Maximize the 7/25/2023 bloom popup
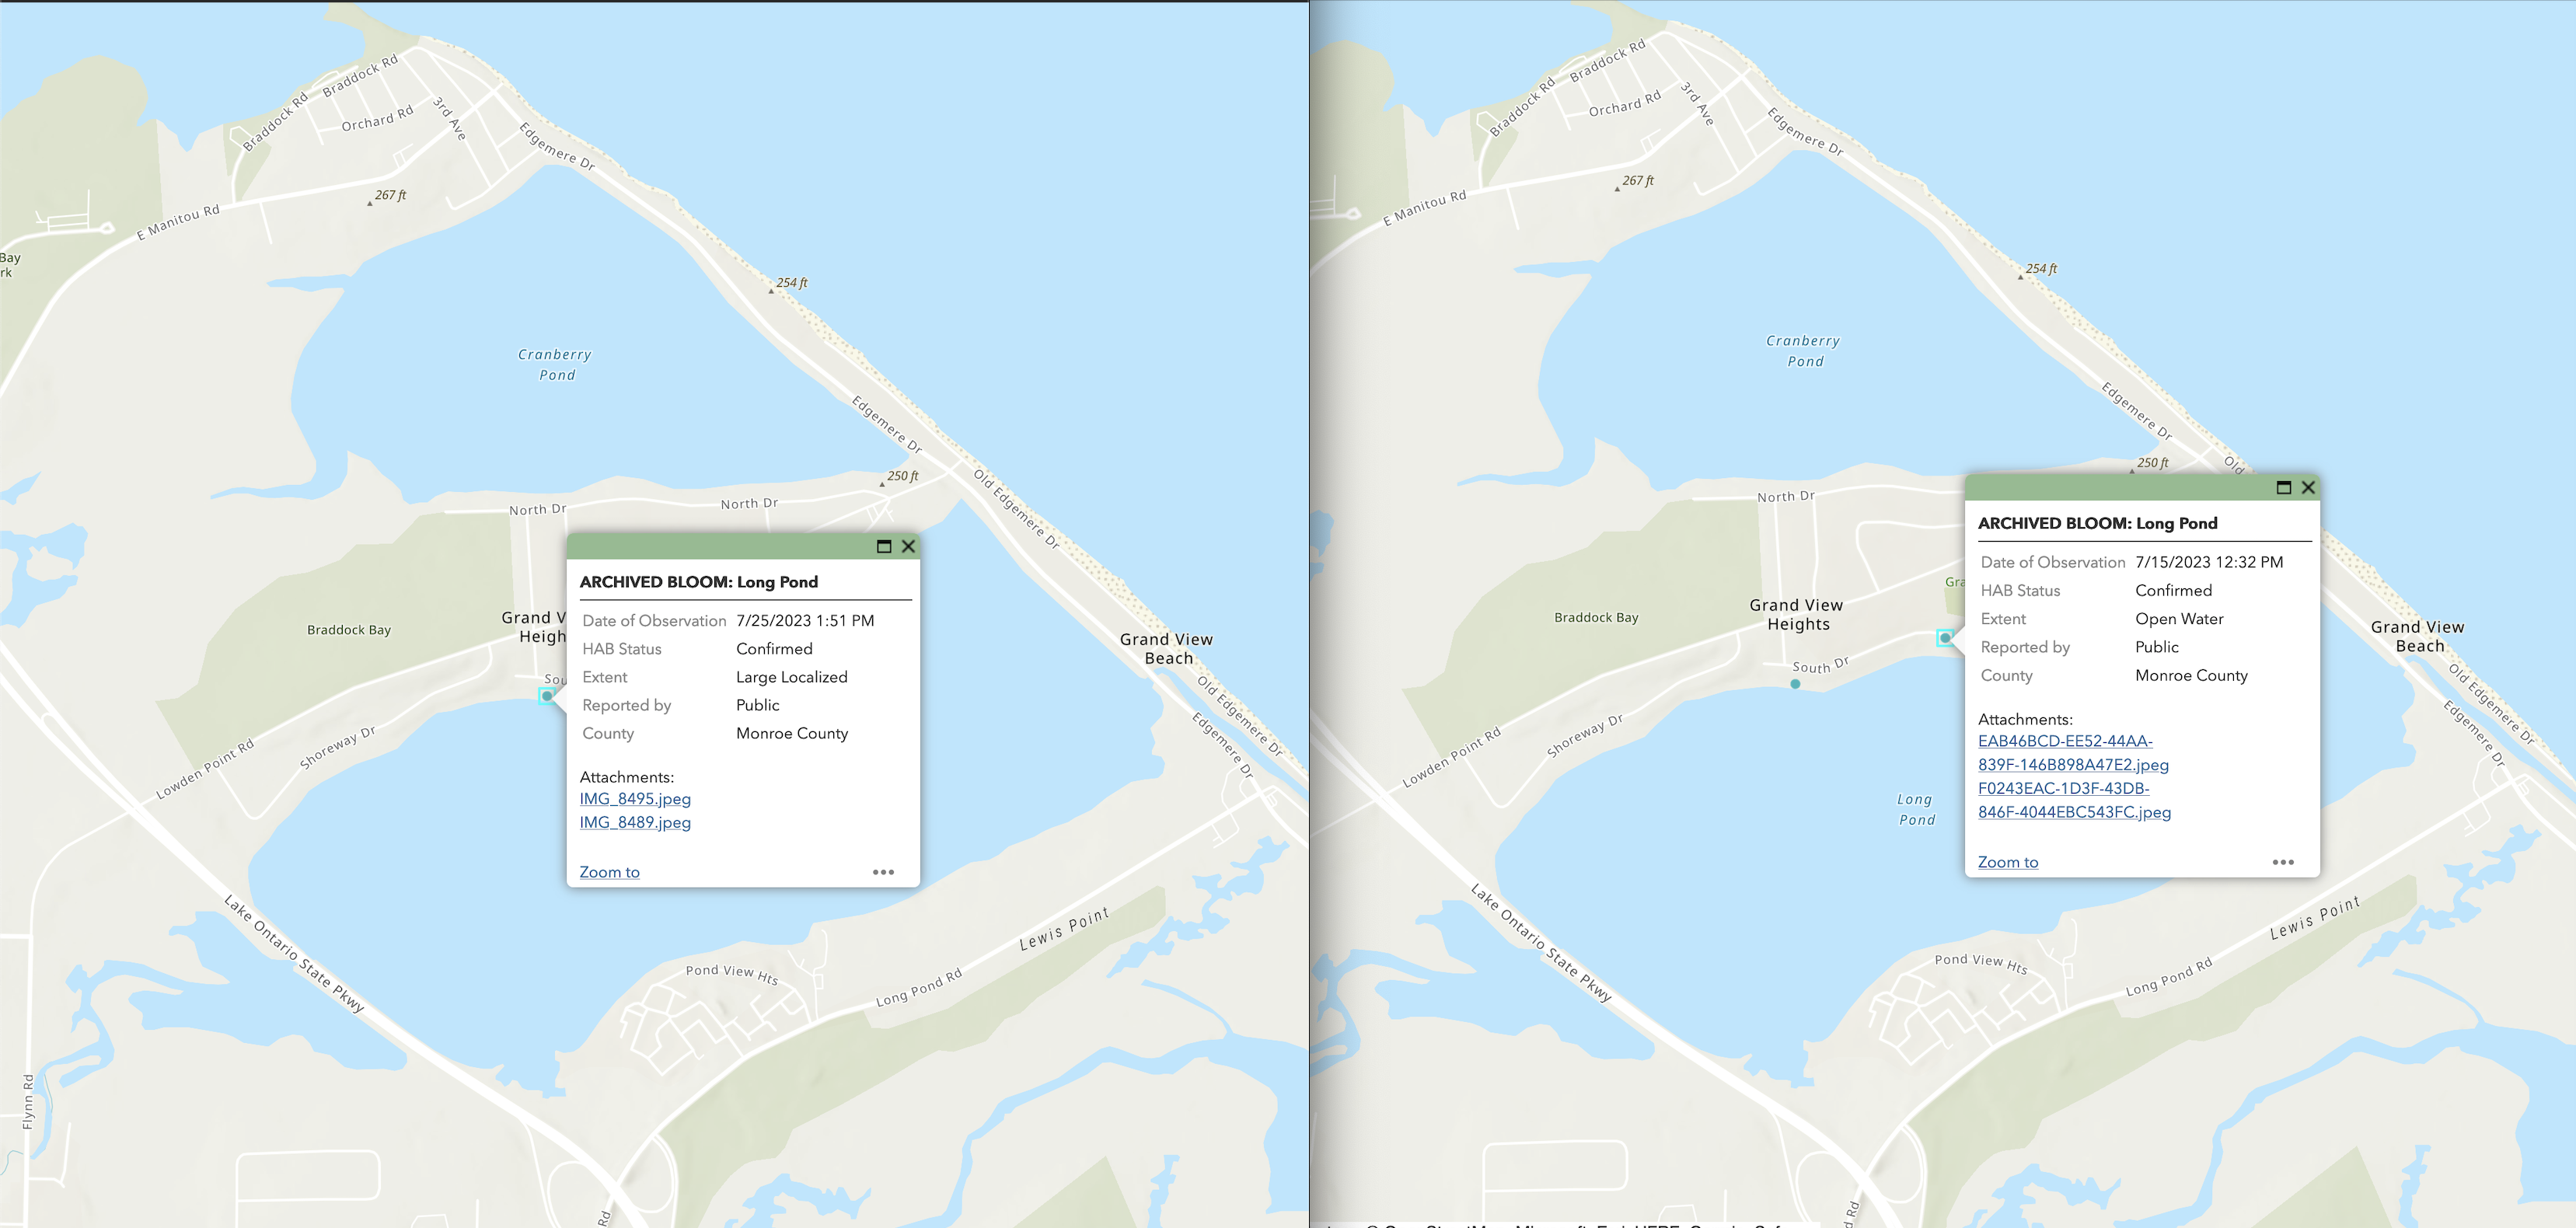This screenshot has width=2576, height=1228. [x=883, y=546]
